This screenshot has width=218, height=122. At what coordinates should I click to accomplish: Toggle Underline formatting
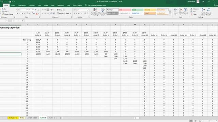point(22,14)
